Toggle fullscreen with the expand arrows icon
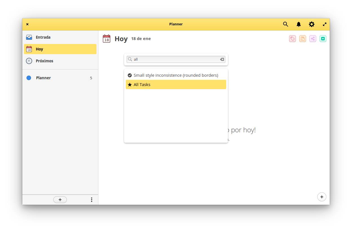352x231 pixels. [x=325, y=24]
